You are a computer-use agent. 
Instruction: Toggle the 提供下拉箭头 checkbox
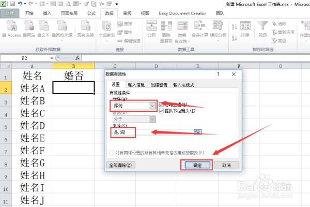[161, 111]
